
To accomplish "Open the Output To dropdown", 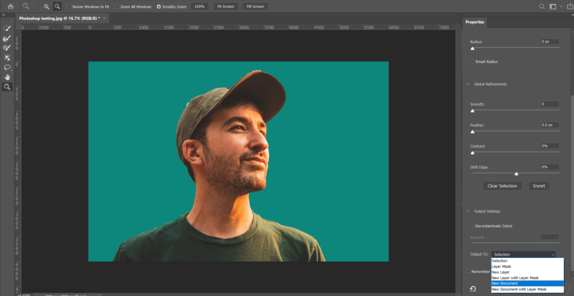I will point(523,255).
